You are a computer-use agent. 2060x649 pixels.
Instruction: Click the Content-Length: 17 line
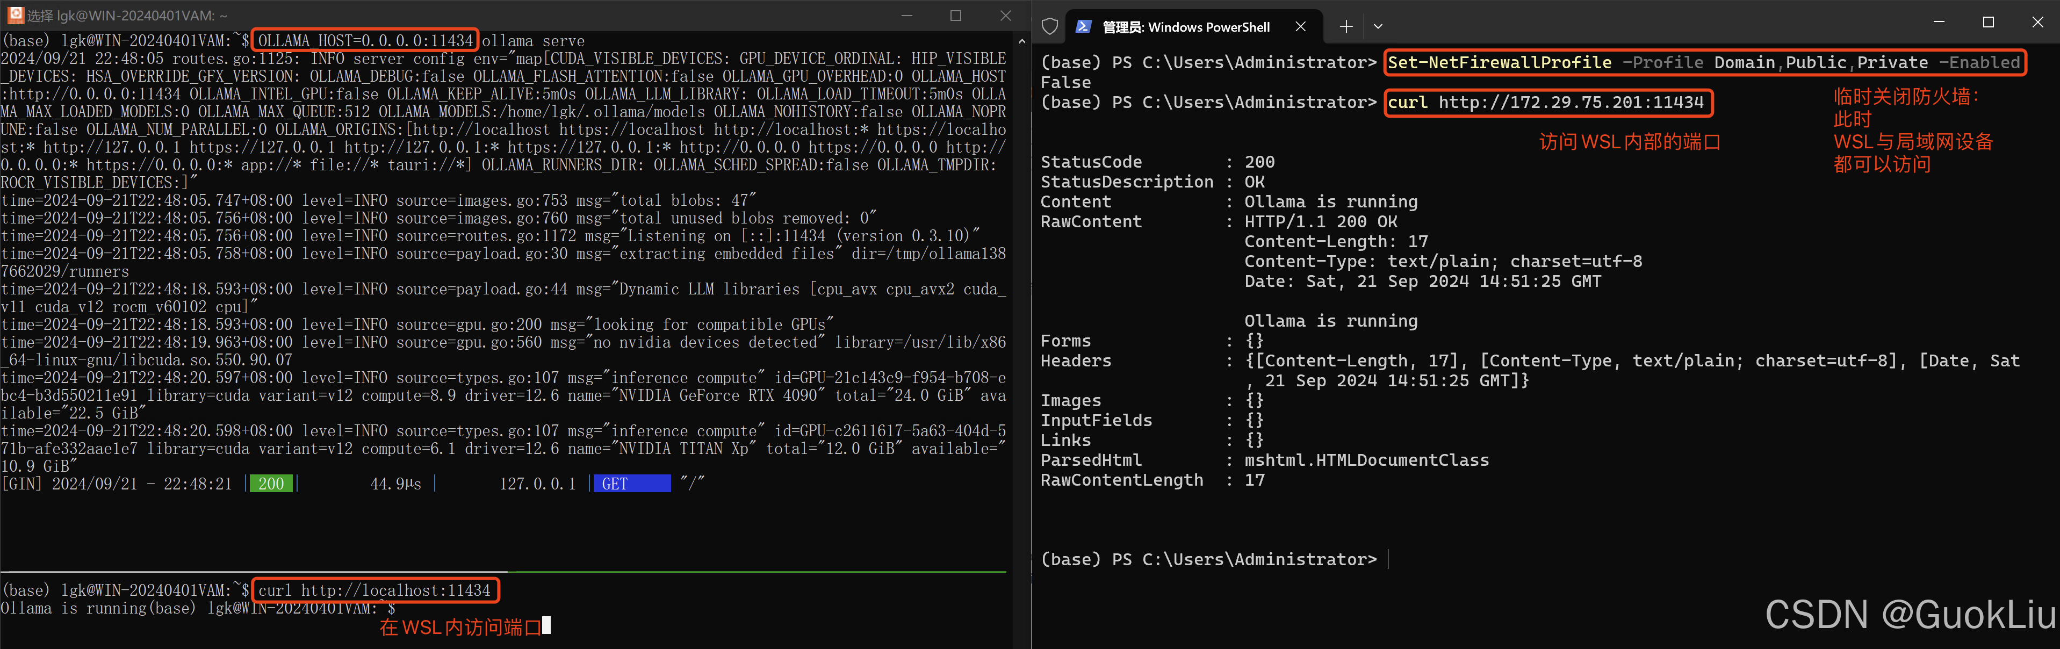tap(1336, 241)
